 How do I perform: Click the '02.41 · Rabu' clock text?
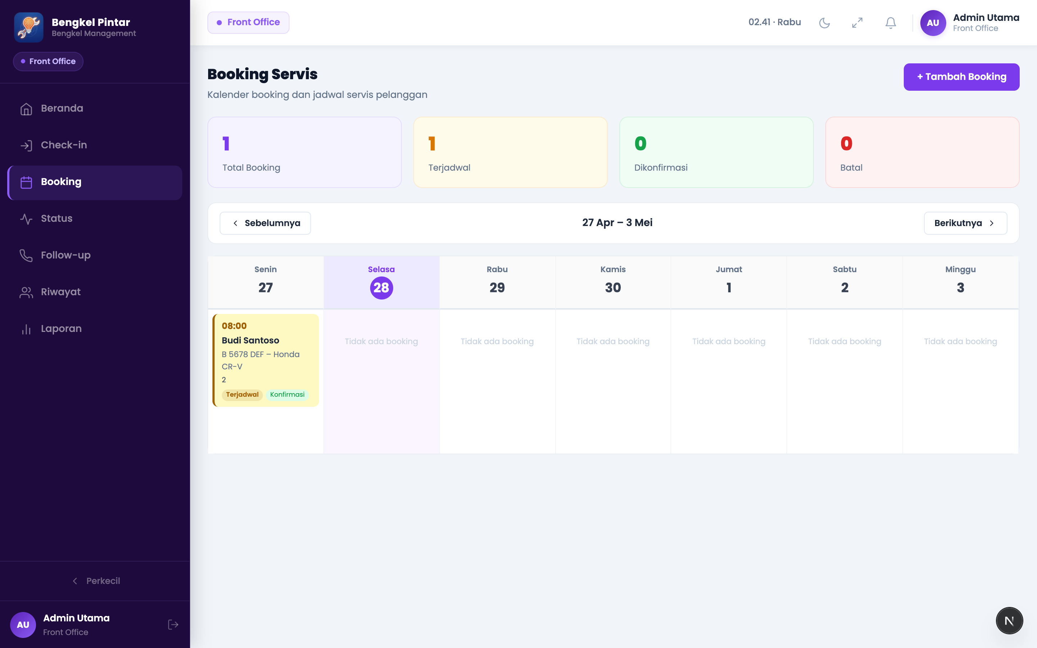point(774,22)
